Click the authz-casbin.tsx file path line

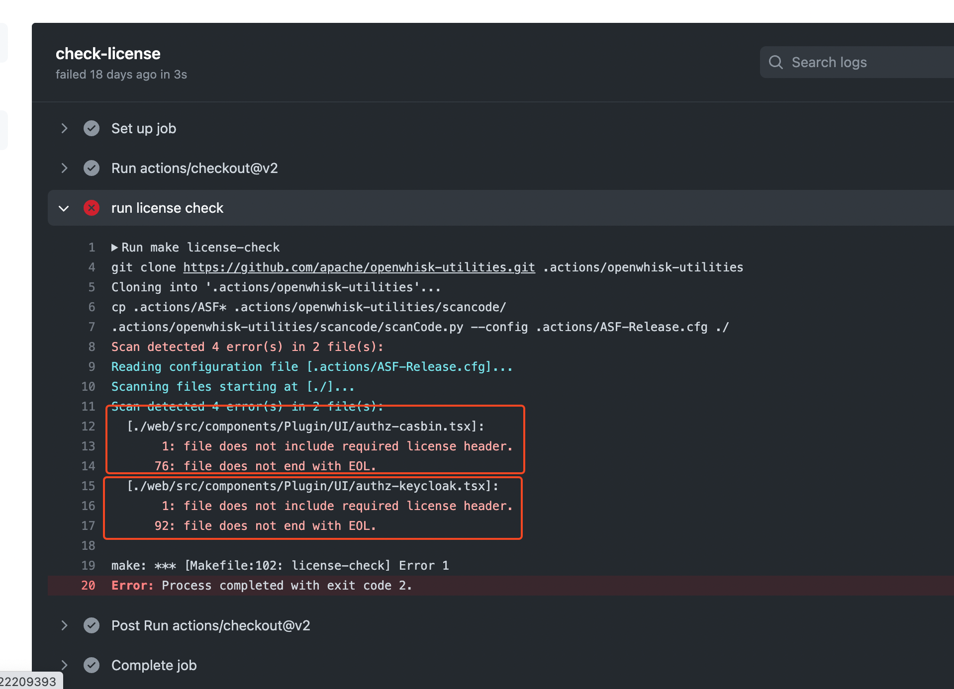(x=305, y=427)
